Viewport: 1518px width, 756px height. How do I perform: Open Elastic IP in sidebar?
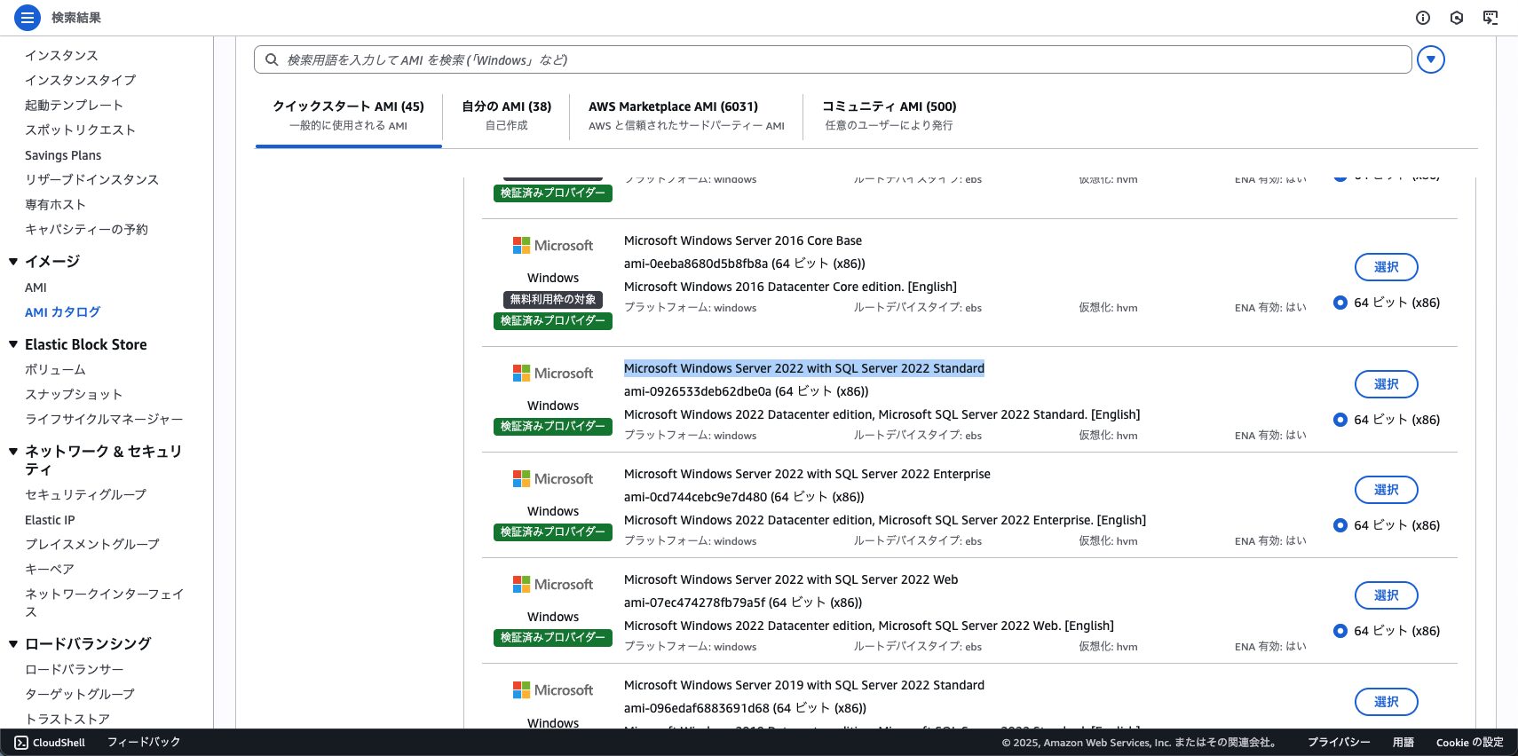point(50,520)
